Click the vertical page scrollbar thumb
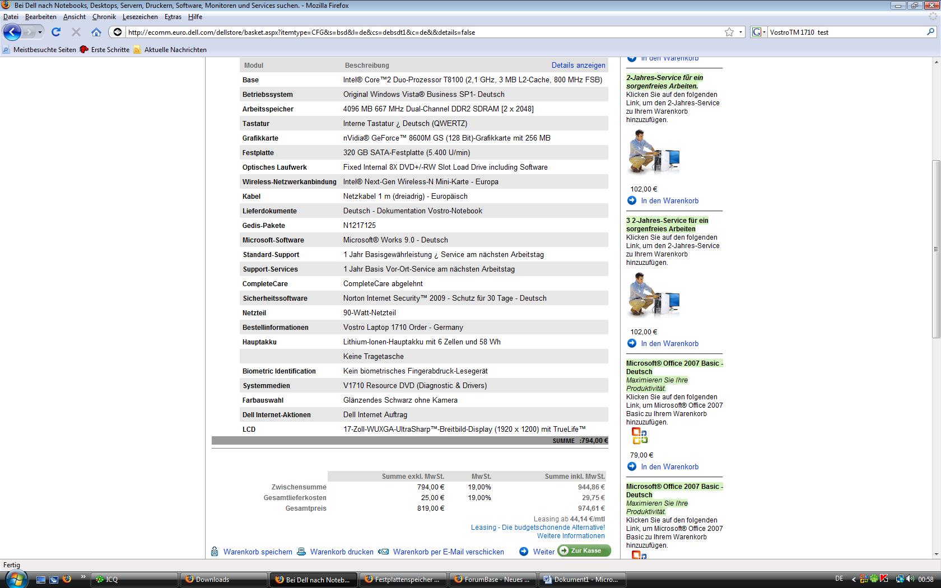 click(x=936, y=249)
